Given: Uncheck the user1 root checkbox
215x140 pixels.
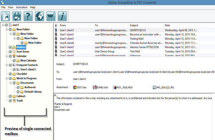Looking at the screenshot, I should tap(6, 25).
